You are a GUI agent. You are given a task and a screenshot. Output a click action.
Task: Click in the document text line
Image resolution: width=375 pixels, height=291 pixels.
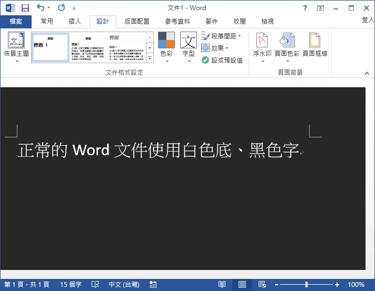pyautogui.click(x=159, y=150)
